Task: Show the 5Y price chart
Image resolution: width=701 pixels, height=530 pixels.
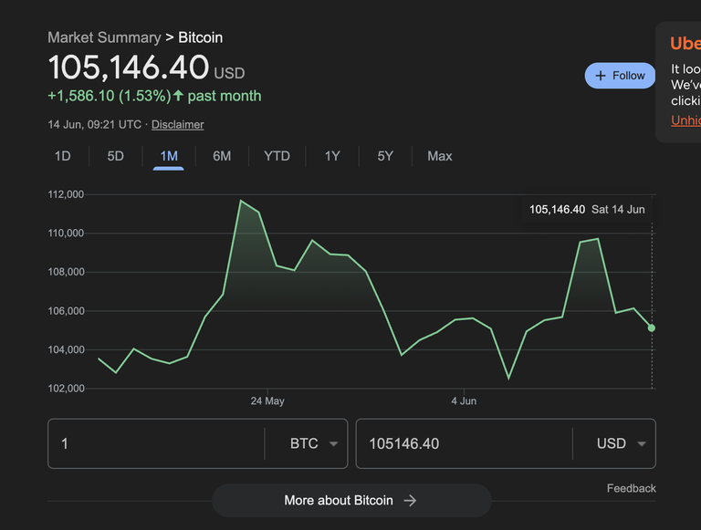Action: click(385, 156)
